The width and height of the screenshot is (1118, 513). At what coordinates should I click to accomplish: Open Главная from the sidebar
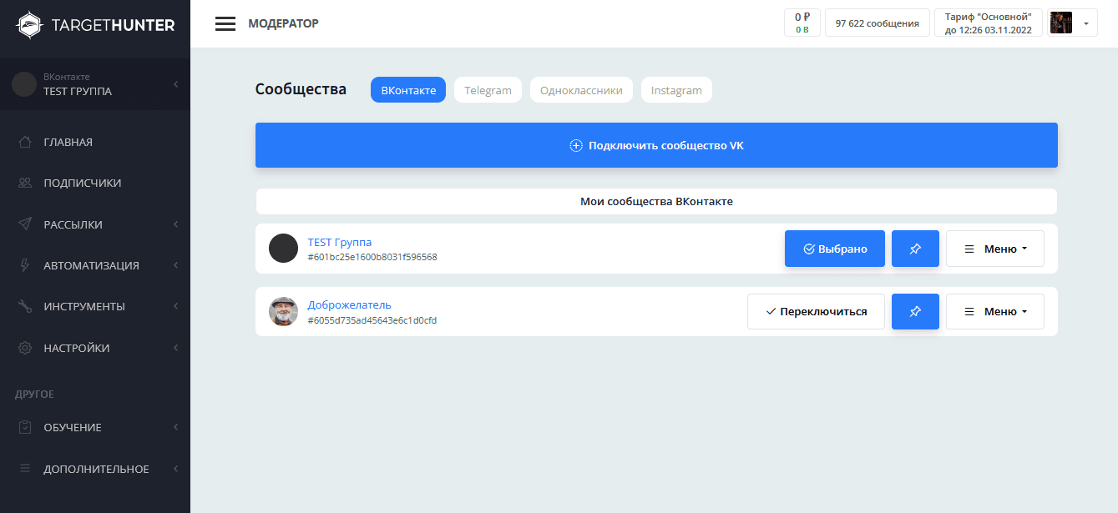point(68,142)
